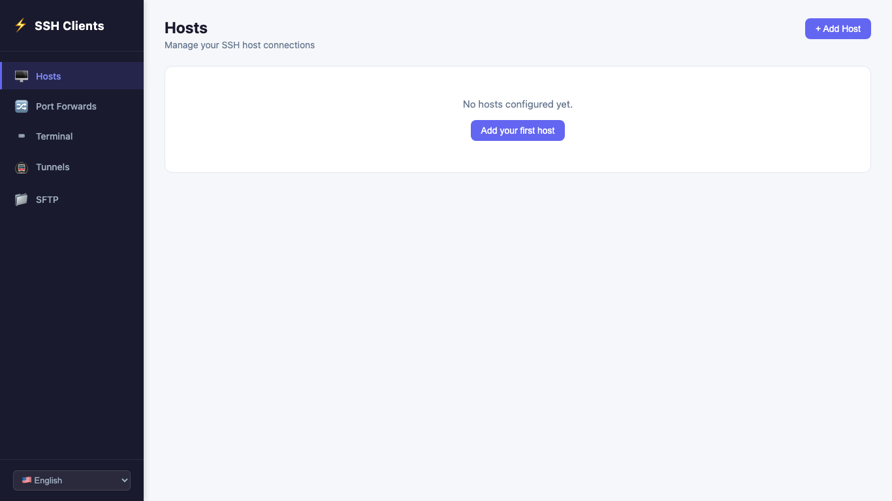Click the SFTP folder icon
Image resolution: width=892 pixels, height=501 pixels.
click(22, 200)
